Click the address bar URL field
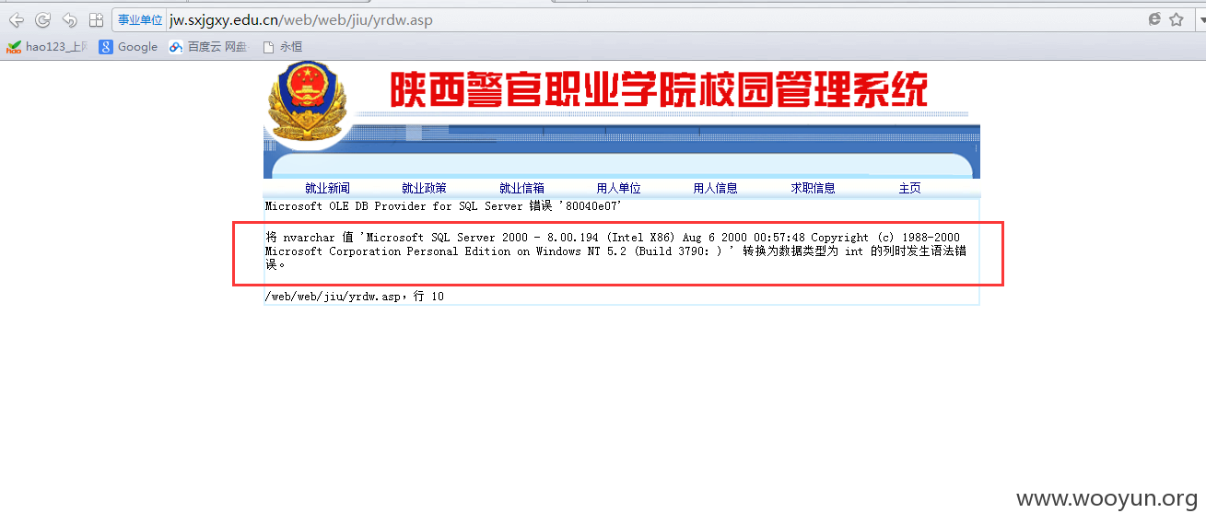Screen dimensions: 1206x525 pyautogui.click(x=654, y=19)
